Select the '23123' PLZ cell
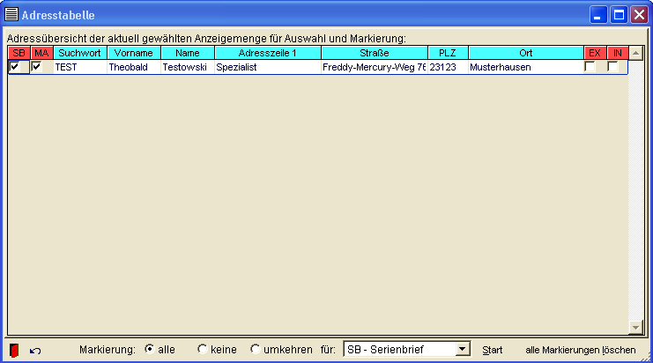This screenshot has width=653, height=363. [x=448, y=67]
